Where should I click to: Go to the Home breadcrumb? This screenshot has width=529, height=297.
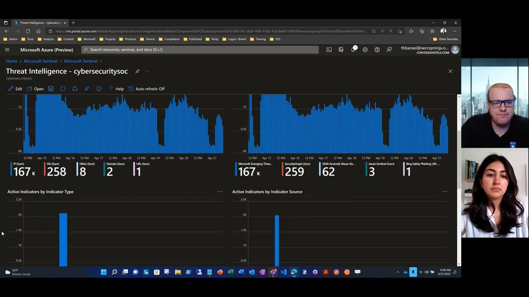click(12, 61)
